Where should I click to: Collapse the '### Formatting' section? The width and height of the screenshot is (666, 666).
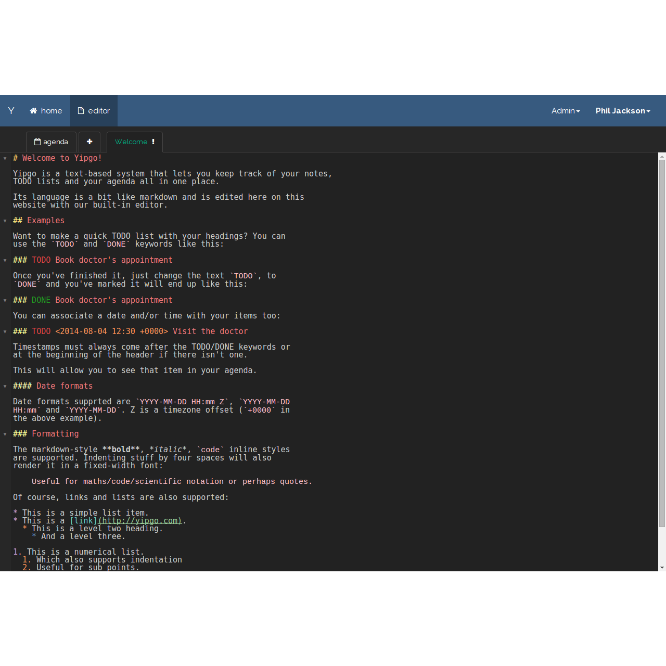pos(5,434)
